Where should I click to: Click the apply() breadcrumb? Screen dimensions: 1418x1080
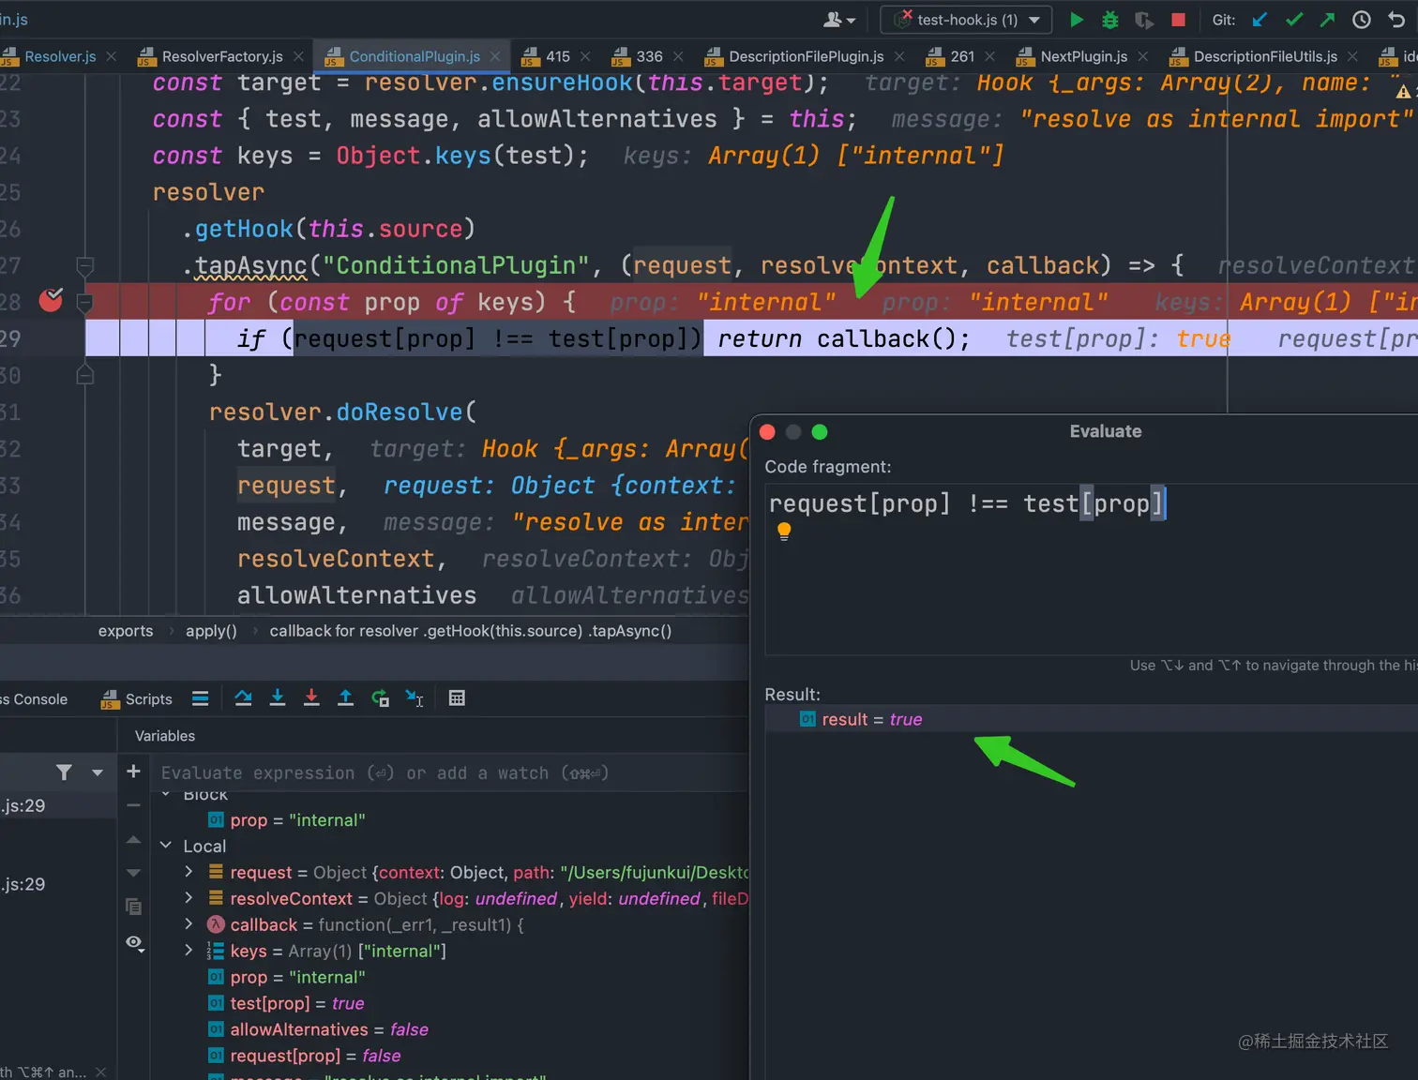[x=211, y=631]
